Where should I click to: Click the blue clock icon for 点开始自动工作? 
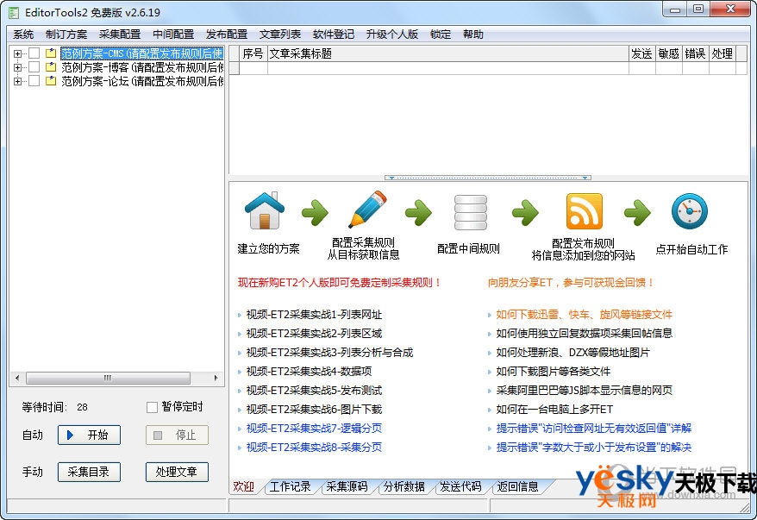(x=690, y=212)
